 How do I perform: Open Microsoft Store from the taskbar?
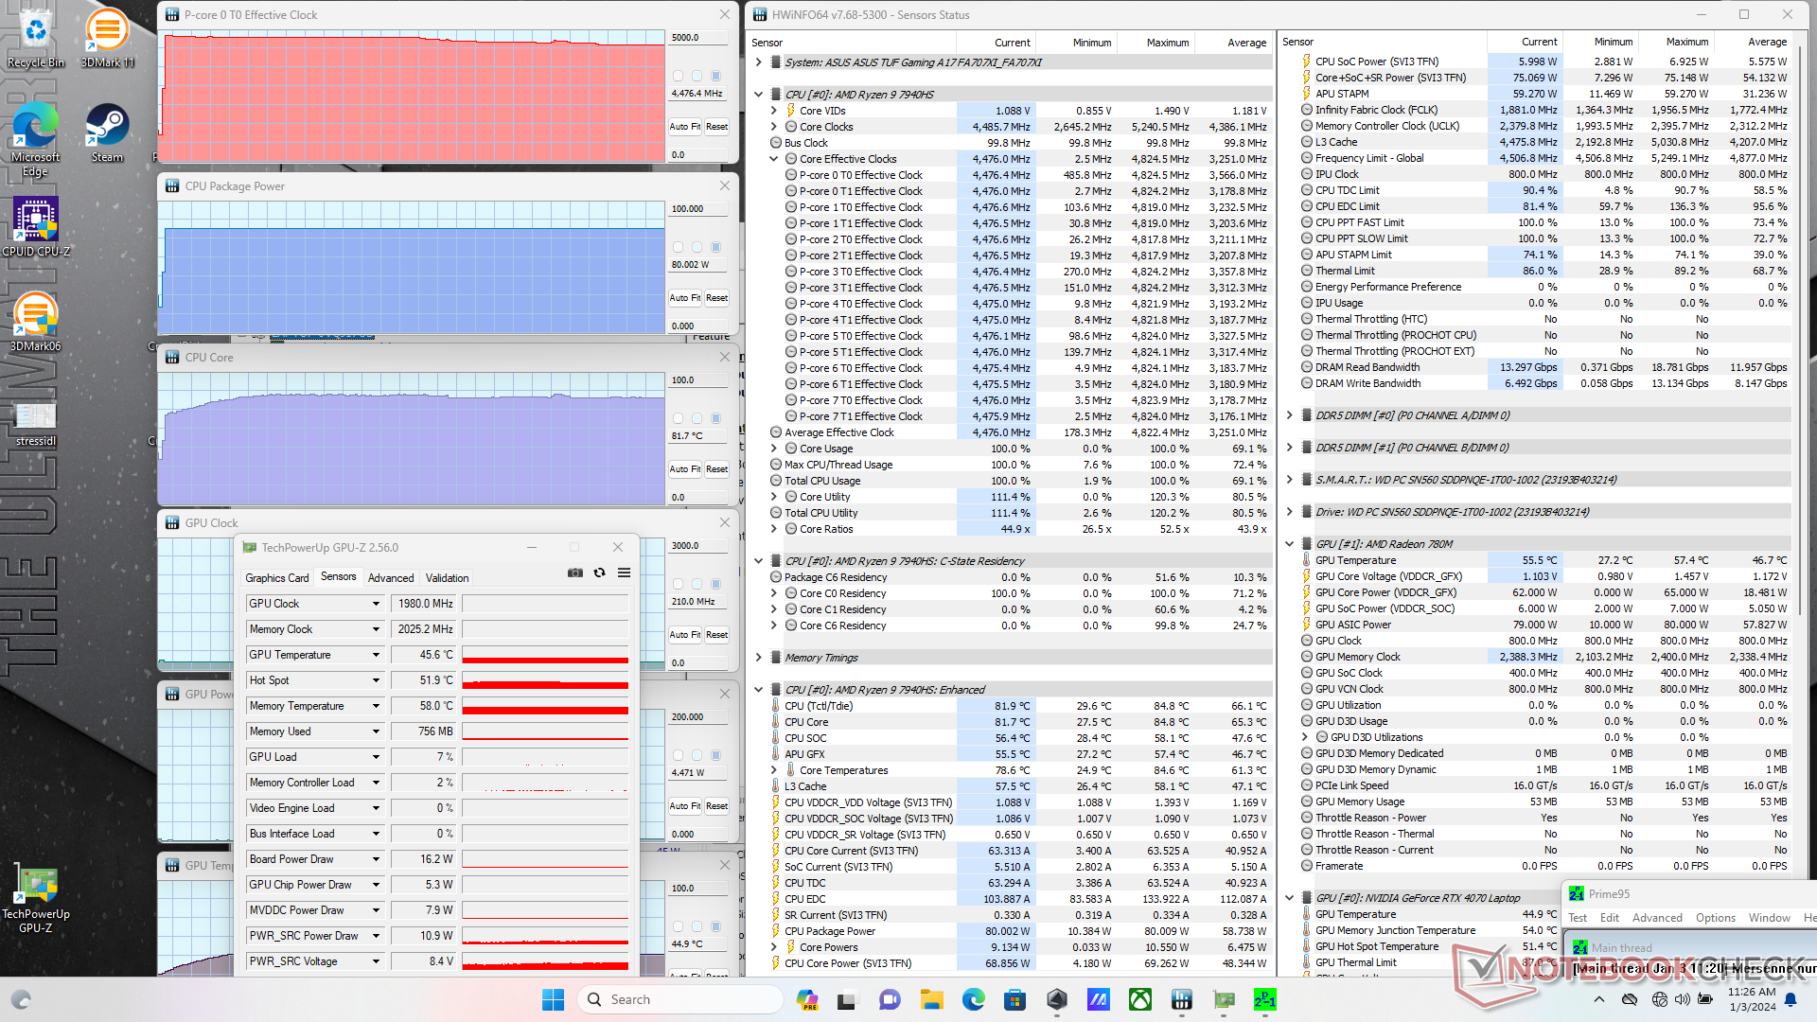1014,999
